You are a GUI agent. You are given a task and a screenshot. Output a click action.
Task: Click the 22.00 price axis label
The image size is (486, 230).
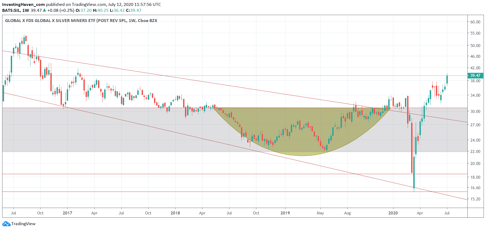tap(475, 152)
